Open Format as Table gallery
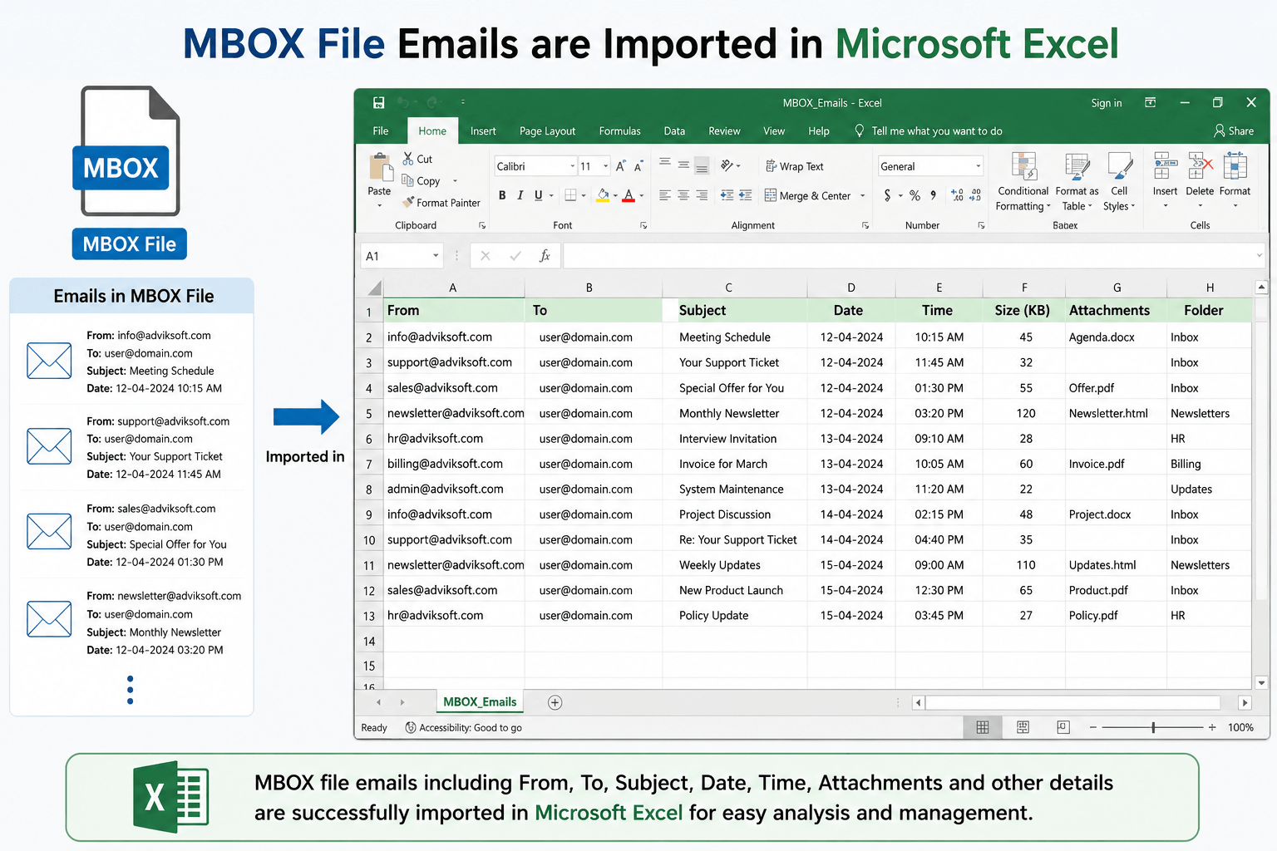 click(1077, 182)
